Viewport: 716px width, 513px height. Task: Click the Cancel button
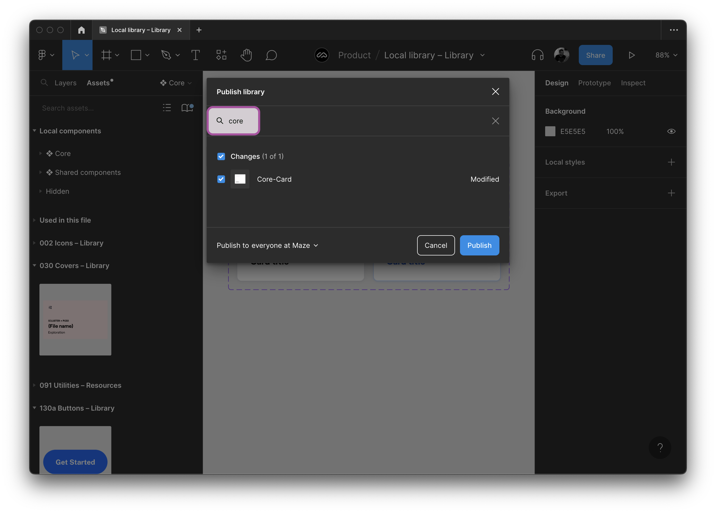pos(435,245)
